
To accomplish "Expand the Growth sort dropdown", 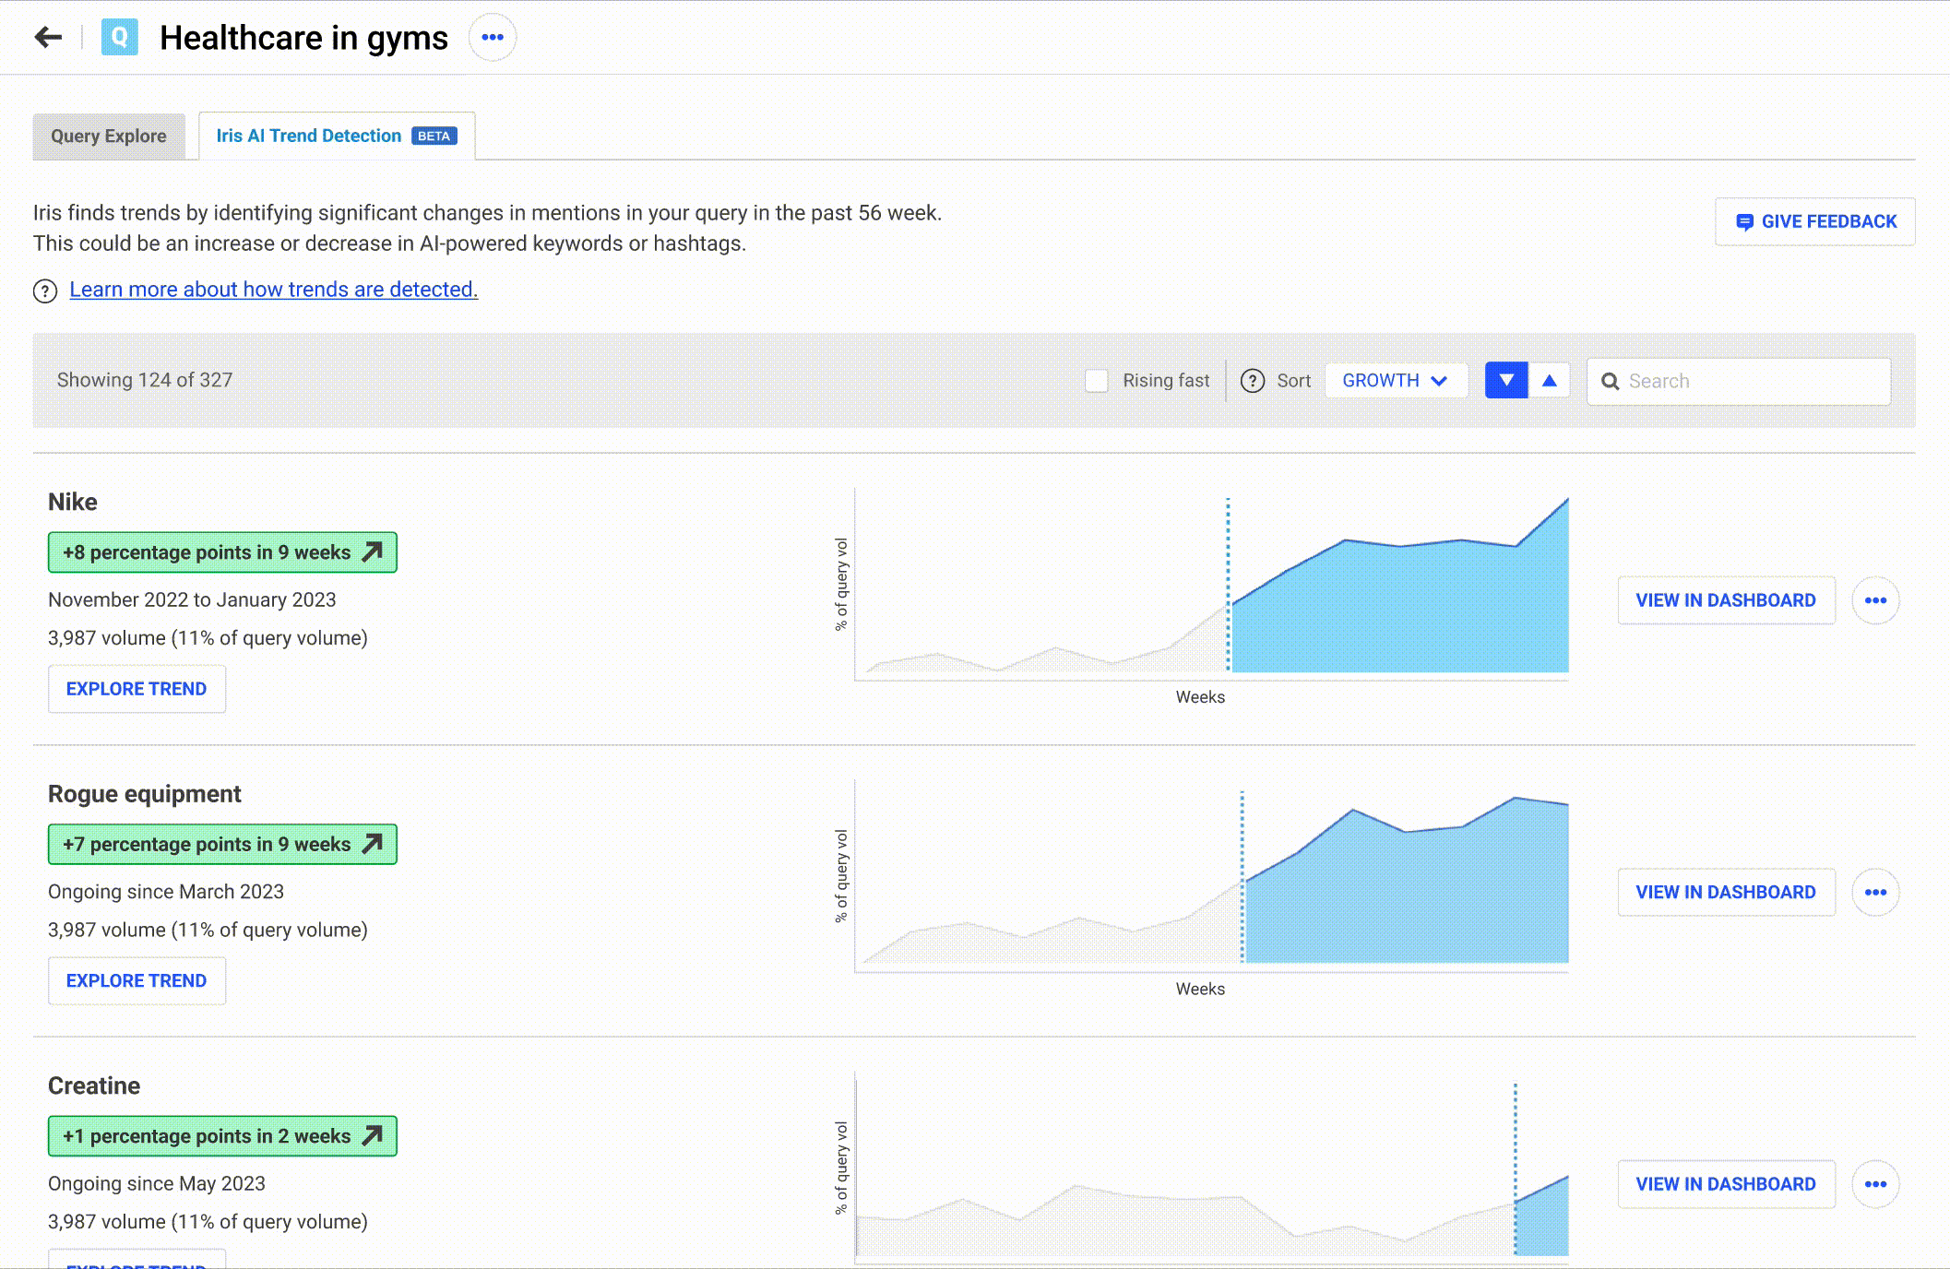I will pos(1395,381).
